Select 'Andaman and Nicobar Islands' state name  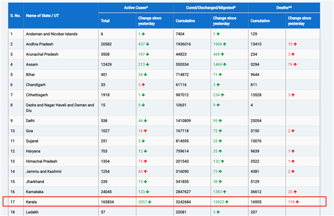(x=52, y=34)
